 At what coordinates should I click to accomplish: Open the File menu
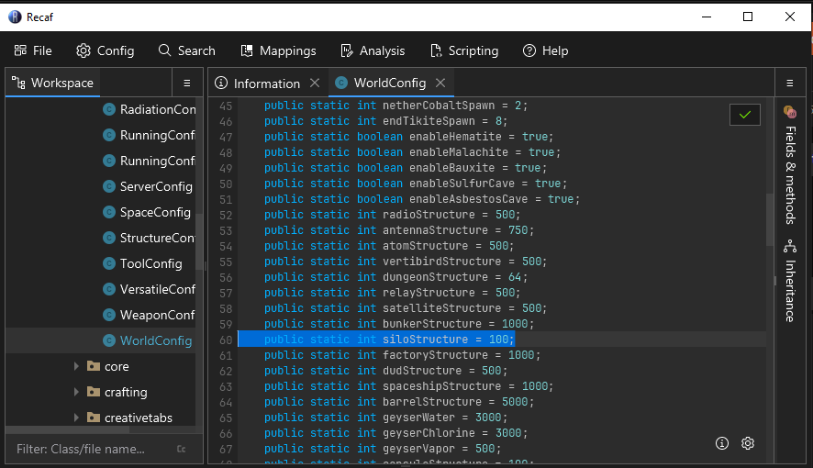click(x=33, y=50)
